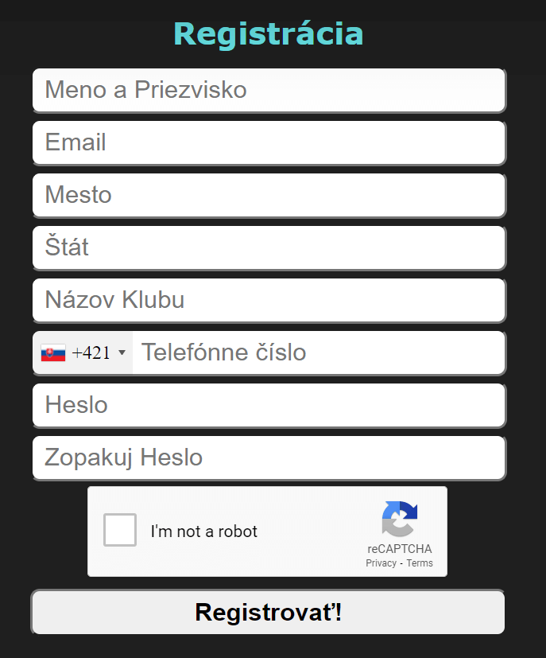Click the Názov Klubu field
The width and height of the screenshot is (546, 658).
269,300
